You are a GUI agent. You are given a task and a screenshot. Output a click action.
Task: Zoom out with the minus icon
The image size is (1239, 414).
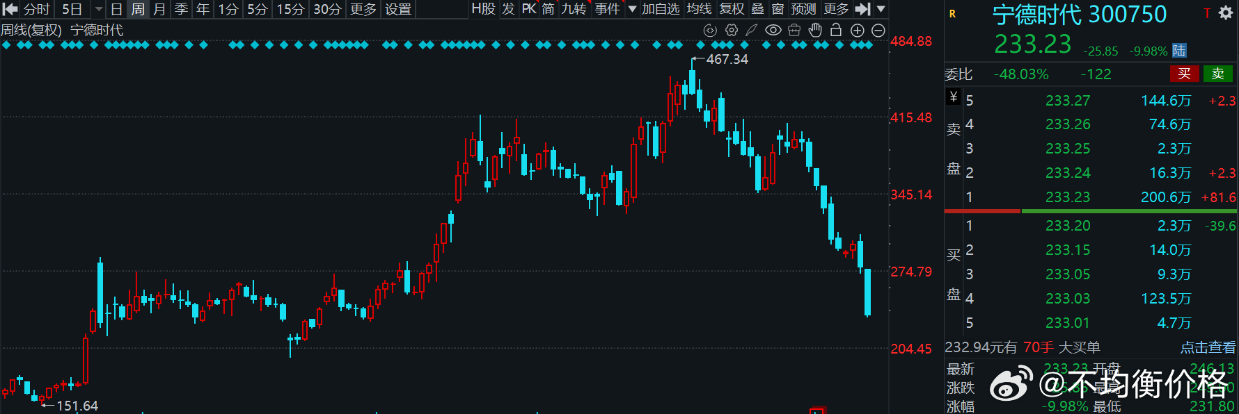click(878, 30)
